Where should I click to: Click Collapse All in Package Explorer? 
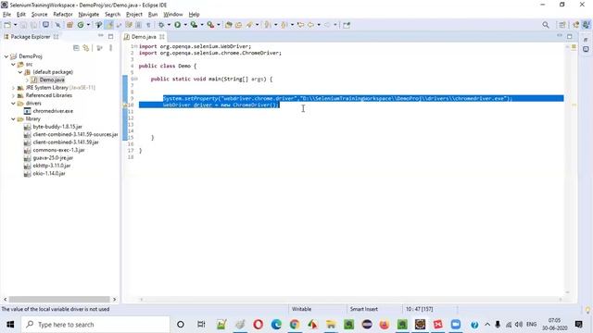coord(76,48)
